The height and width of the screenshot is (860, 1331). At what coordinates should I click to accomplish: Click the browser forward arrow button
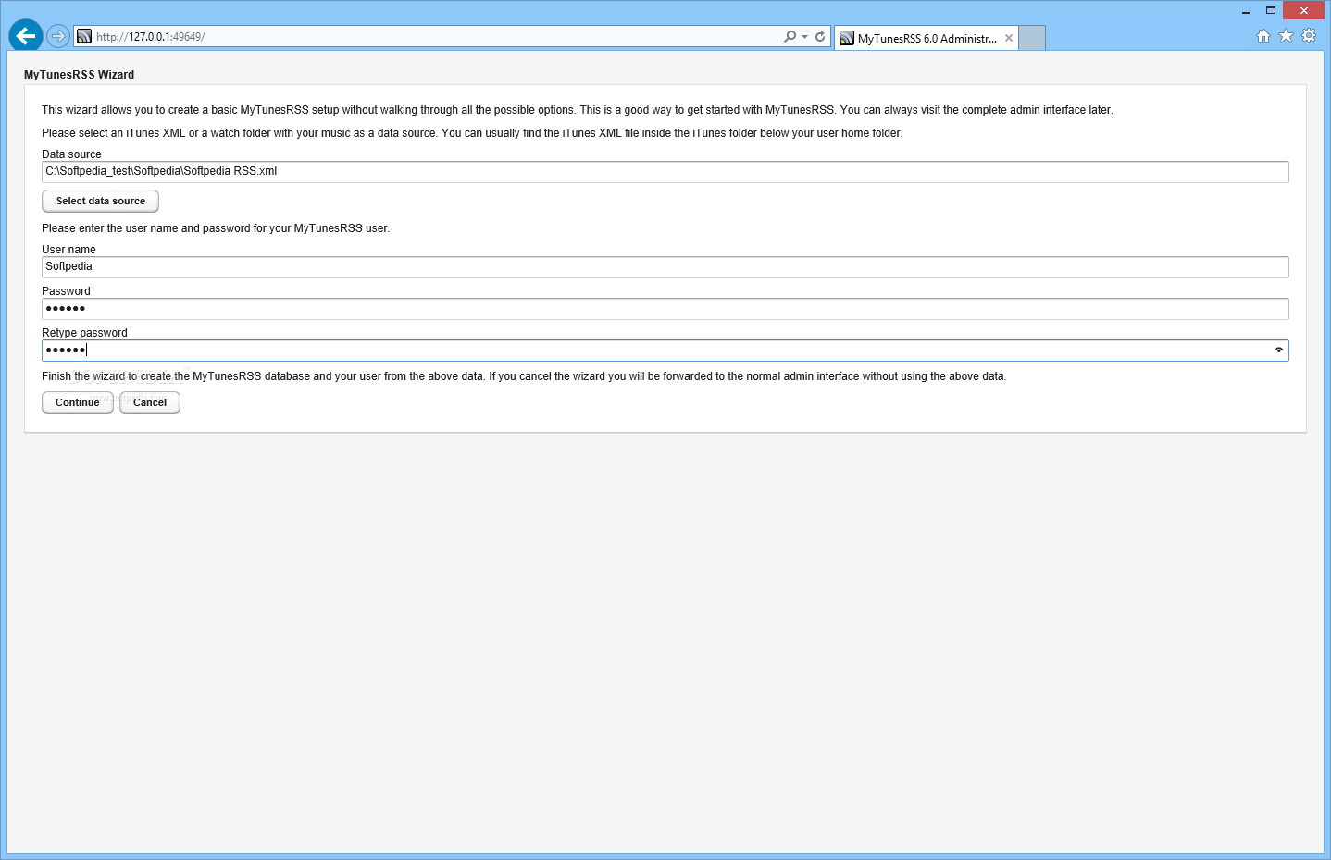(58, 36)
